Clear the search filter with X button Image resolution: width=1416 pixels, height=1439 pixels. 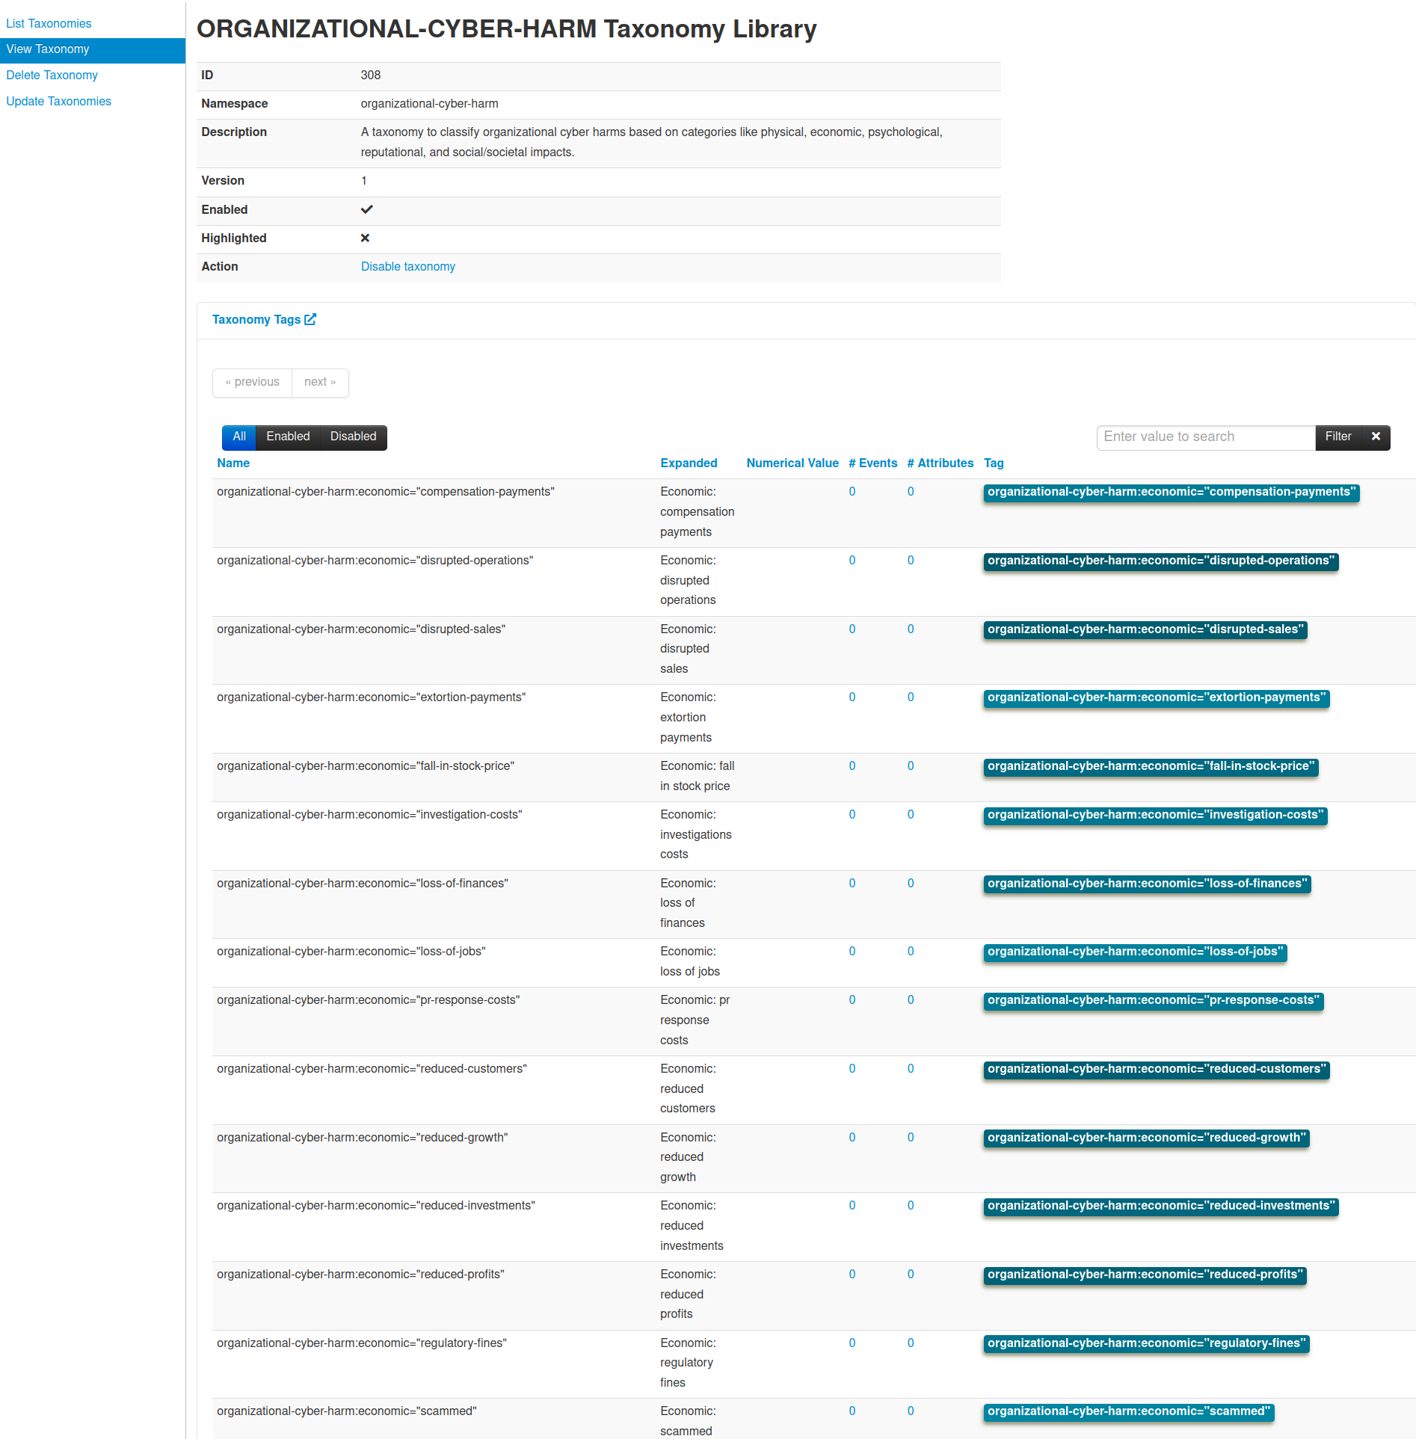[x=1376, y=437]
